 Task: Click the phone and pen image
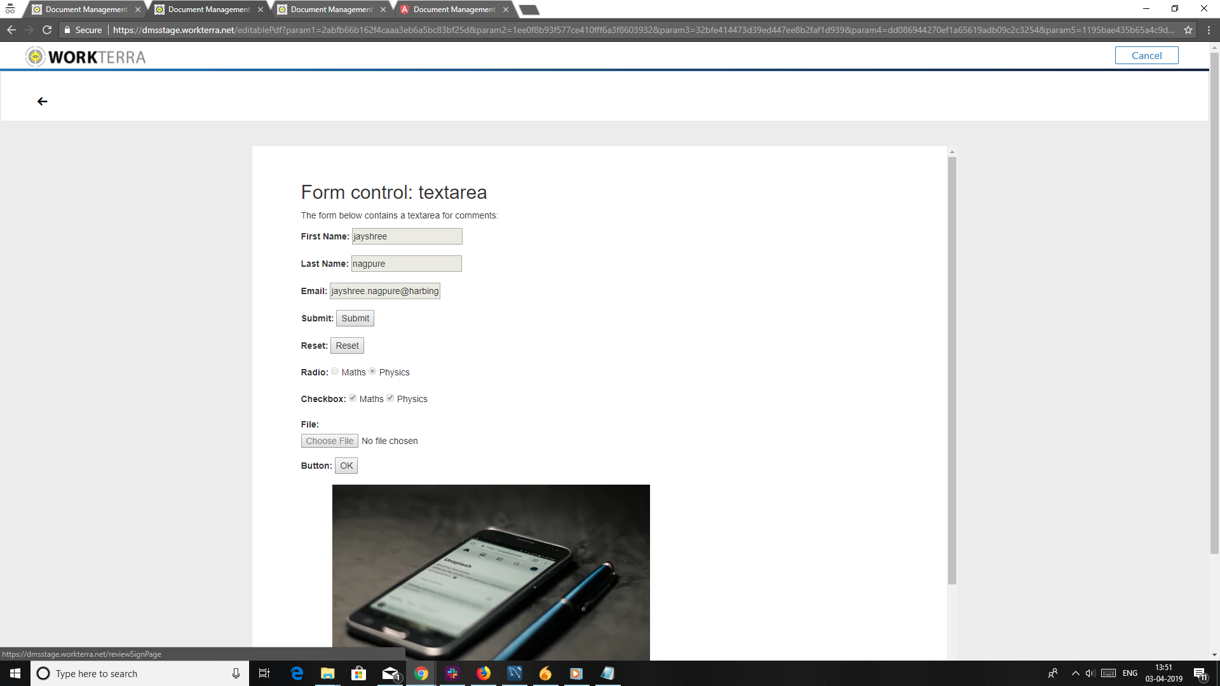pyautogui.click(x=491, y=572)
